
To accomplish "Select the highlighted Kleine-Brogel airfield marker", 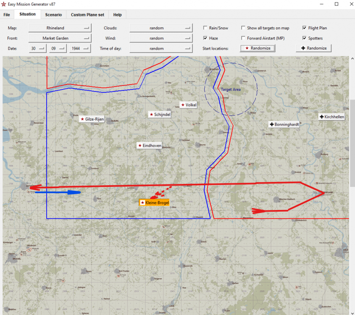I will click(x=154, y=202).
